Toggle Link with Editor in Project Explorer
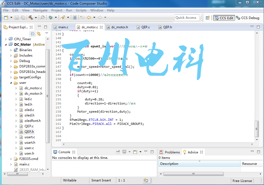The image size is (264, 185). [x=39, y=34]
